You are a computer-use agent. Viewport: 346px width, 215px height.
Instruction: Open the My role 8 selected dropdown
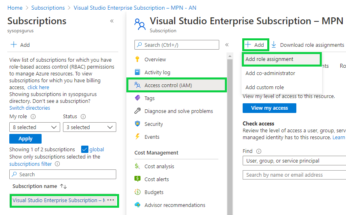click(35, 127)
